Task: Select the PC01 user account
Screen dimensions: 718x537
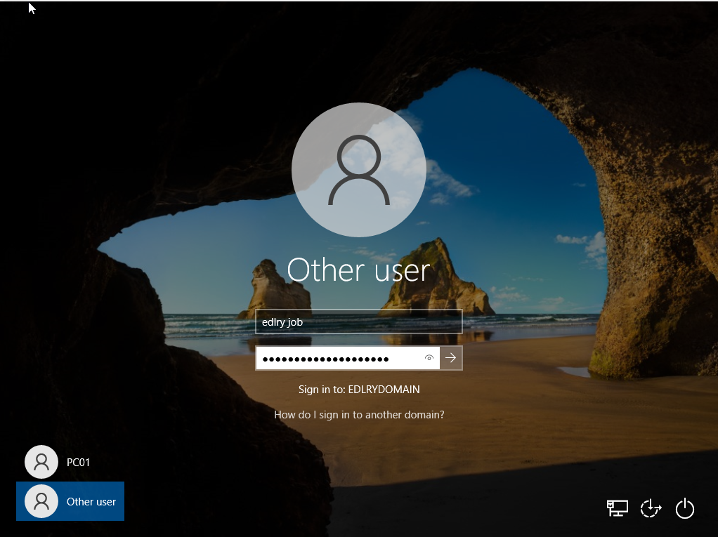Action: tap(70, 462)
